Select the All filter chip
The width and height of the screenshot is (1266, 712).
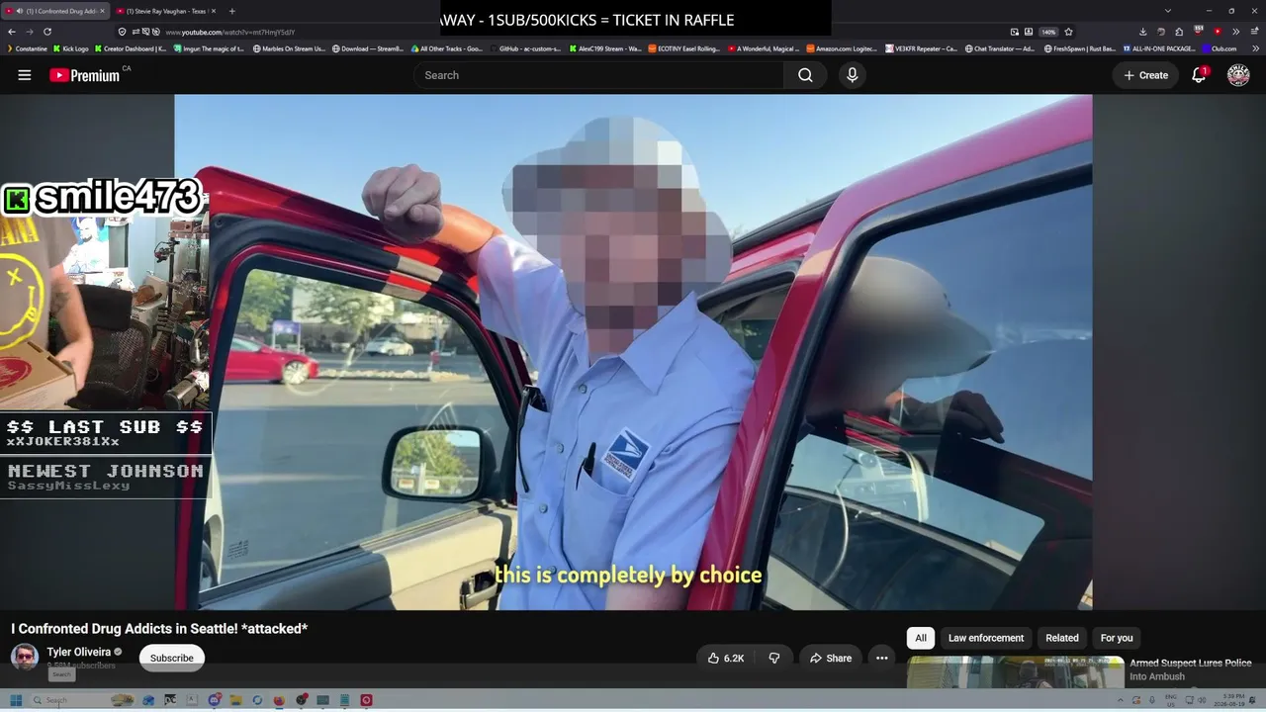(x=921, y=638)
